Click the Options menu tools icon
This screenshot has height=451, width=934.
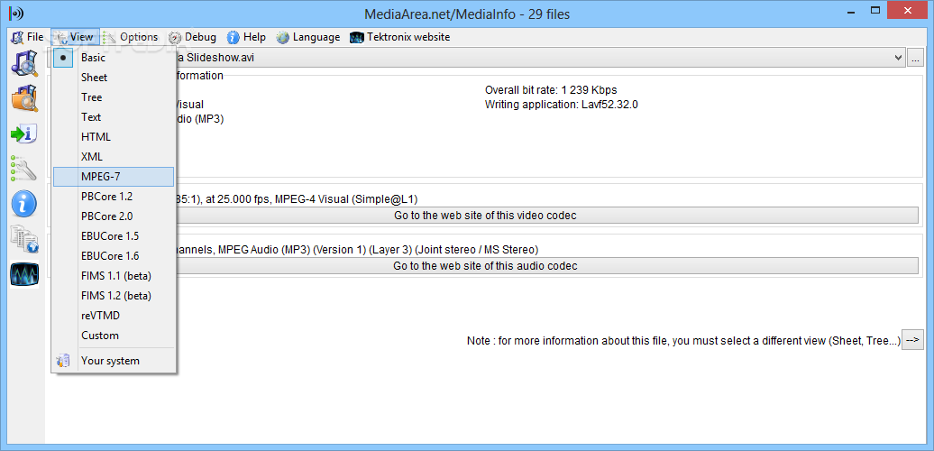coord(110,37)
